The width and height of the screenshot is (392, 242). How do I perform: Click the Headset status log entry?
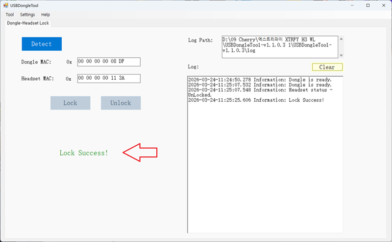pos(260,92)
